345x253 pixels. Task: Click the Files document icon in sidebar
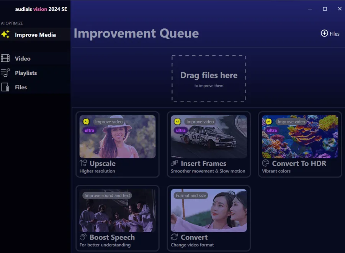5,87
